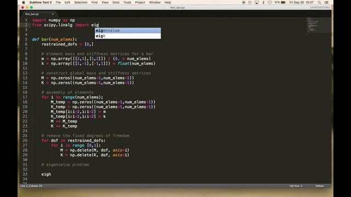Click the assembly of elements comment
The height and width of the screenshot is (197, 351).
(x=67, y=92)
